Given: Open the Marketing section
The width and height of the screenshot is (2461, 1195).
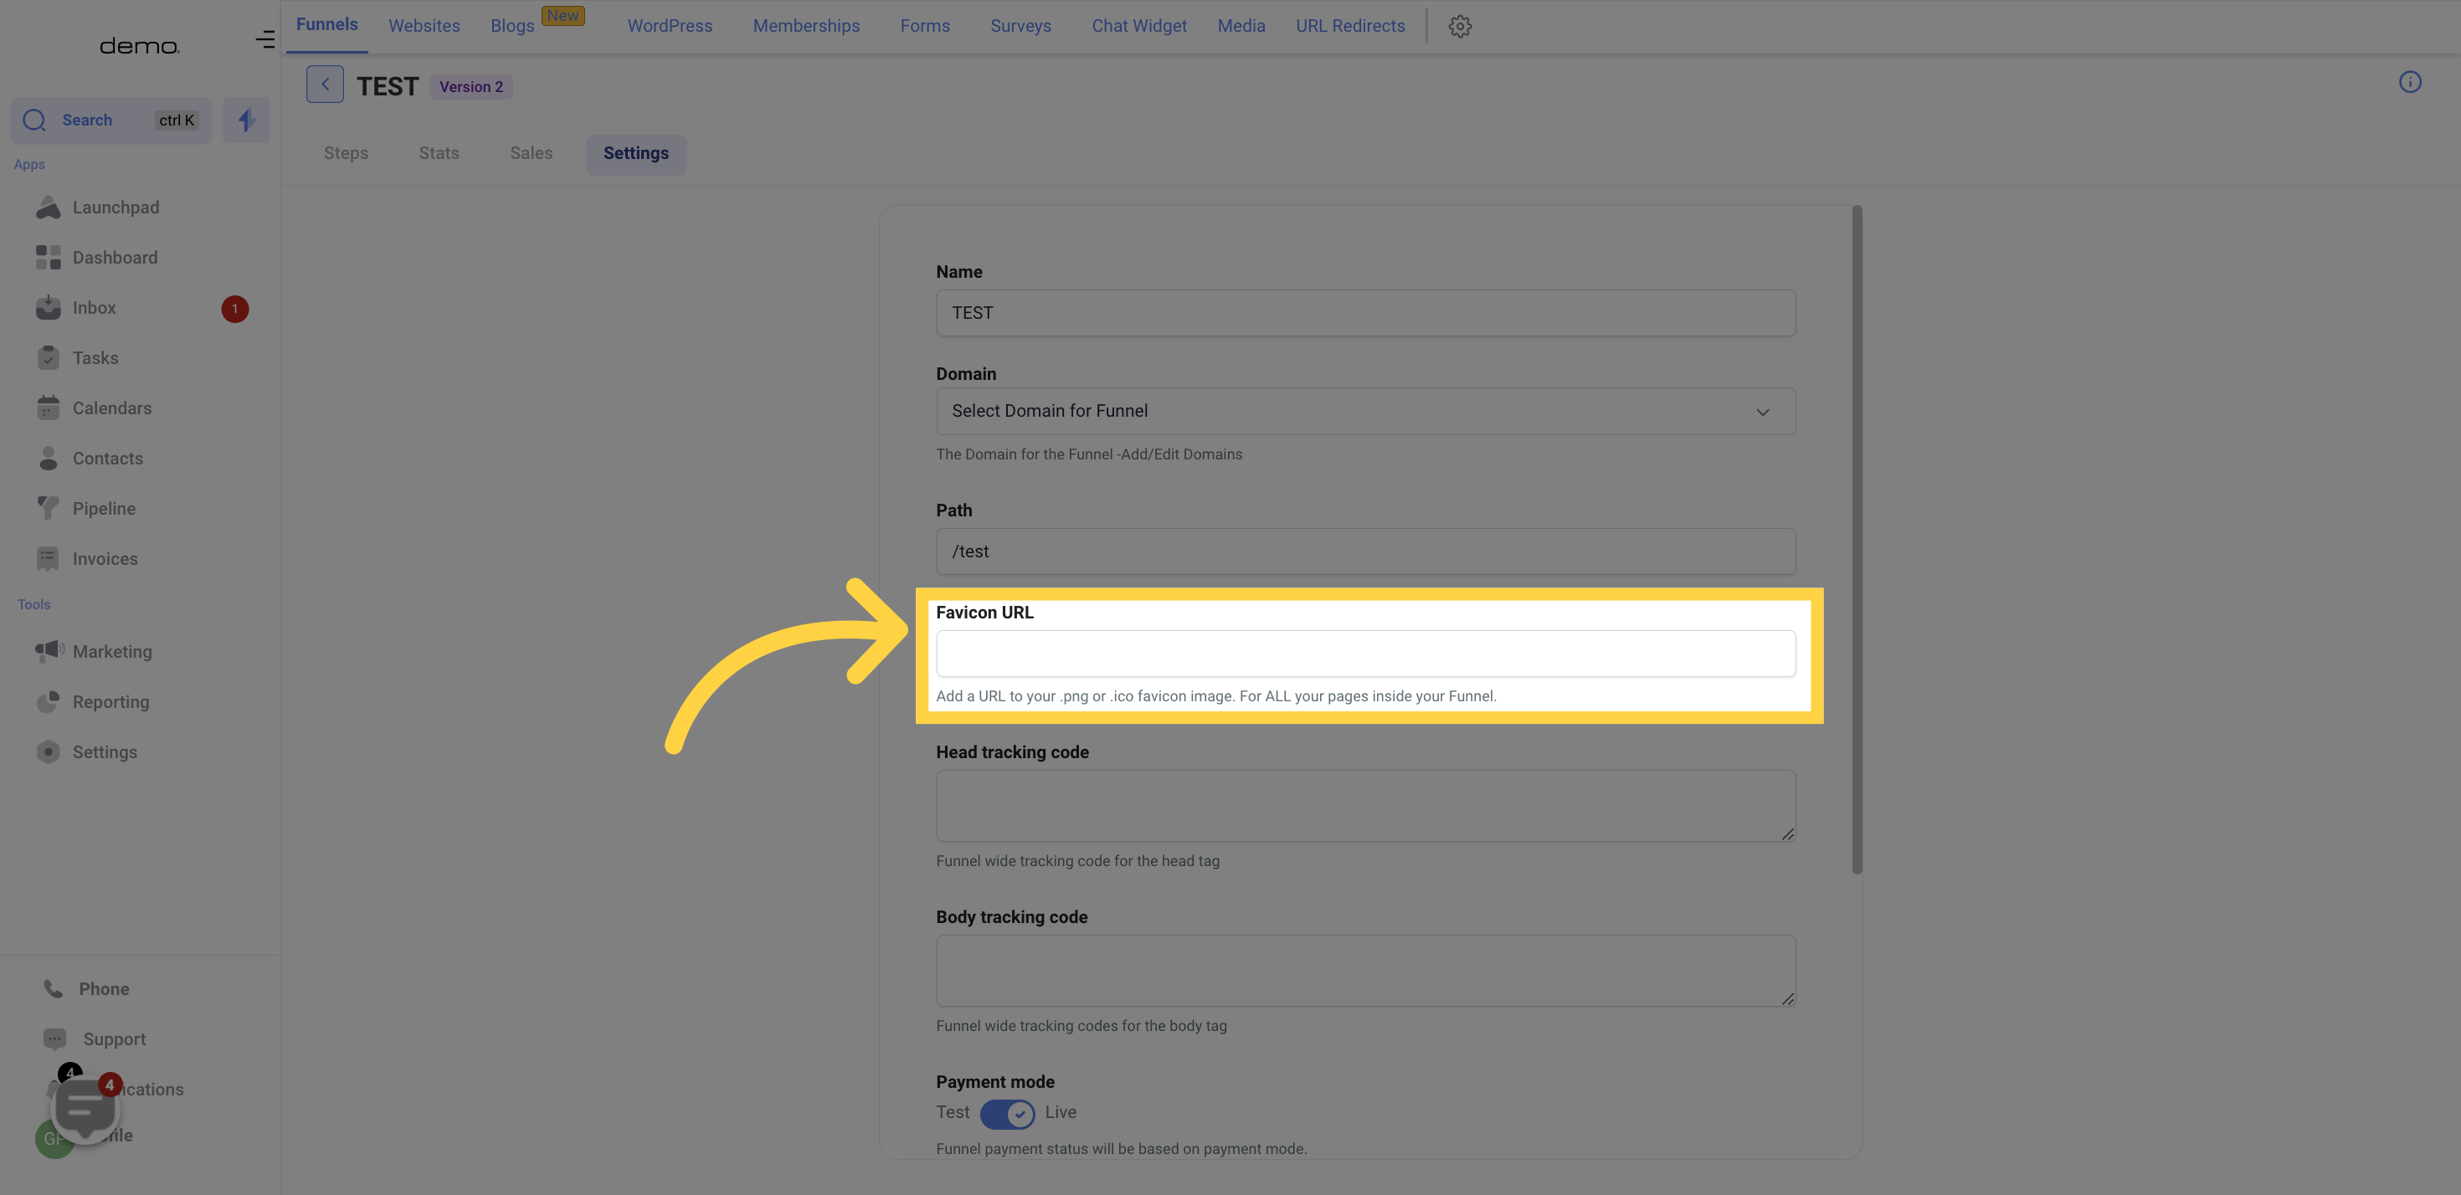Looking at the screenshot, I should point(111,651).
